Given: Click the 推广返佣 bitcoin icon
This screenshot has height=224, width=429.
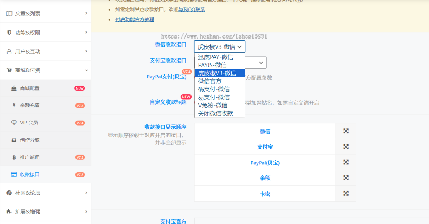Looking at the screenshot, I should pos(14,157).
